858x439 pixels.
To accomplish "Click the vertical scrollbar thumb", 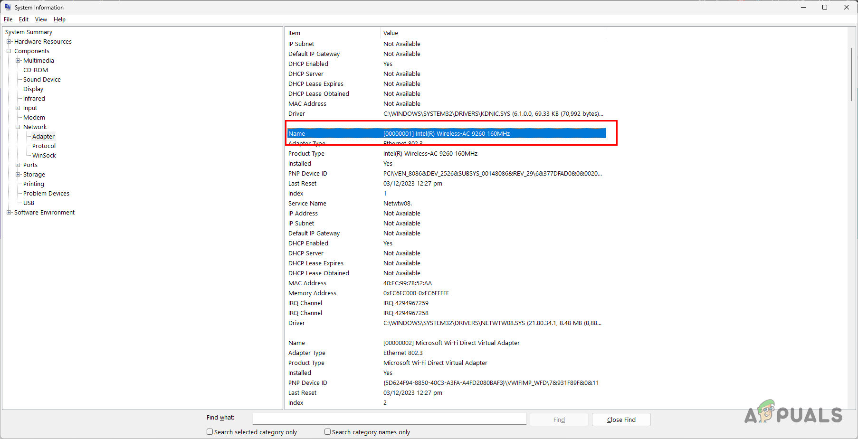I will 851,74.
